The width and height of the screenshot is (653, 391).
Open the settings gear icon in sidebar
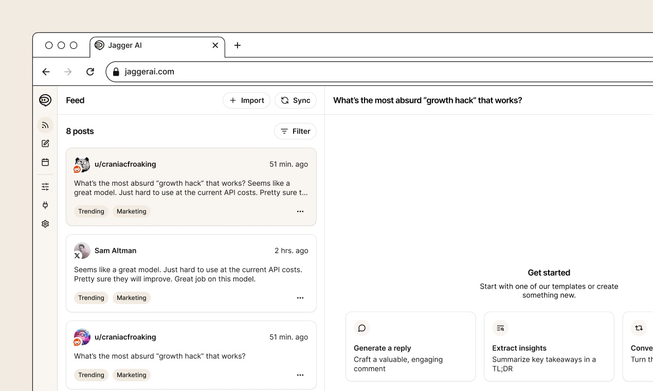45,224
